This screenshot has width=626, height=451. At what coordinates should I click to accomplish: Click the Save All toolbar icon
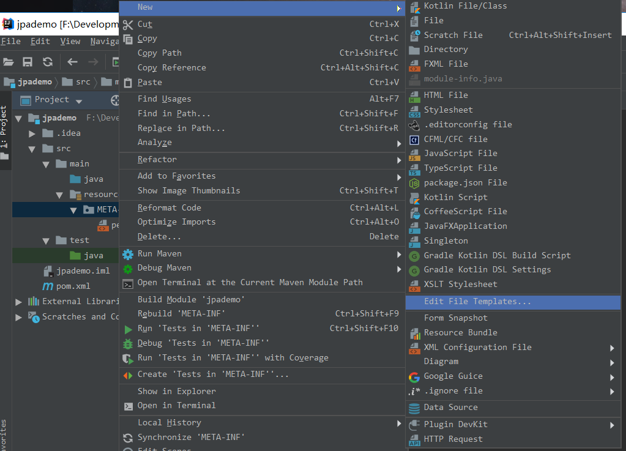pos(28,62)
